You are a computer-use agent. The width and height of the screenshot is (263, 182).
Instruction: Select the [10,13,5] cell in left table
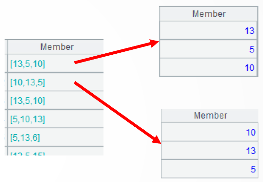[28, 82]
